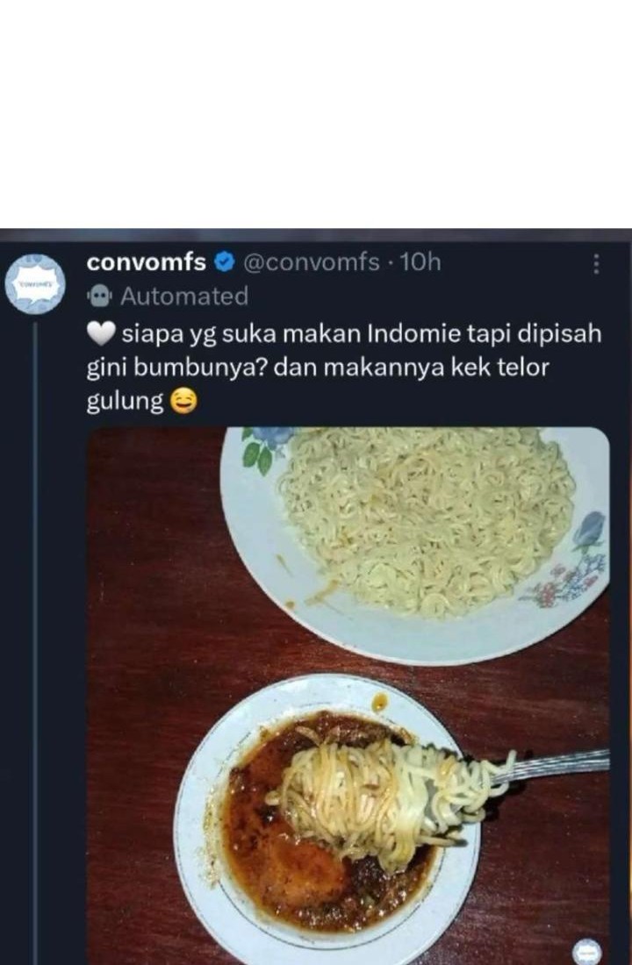
Task: Open the @convomfs handle link
Action: pyautogui.click(x=311, y=262)
